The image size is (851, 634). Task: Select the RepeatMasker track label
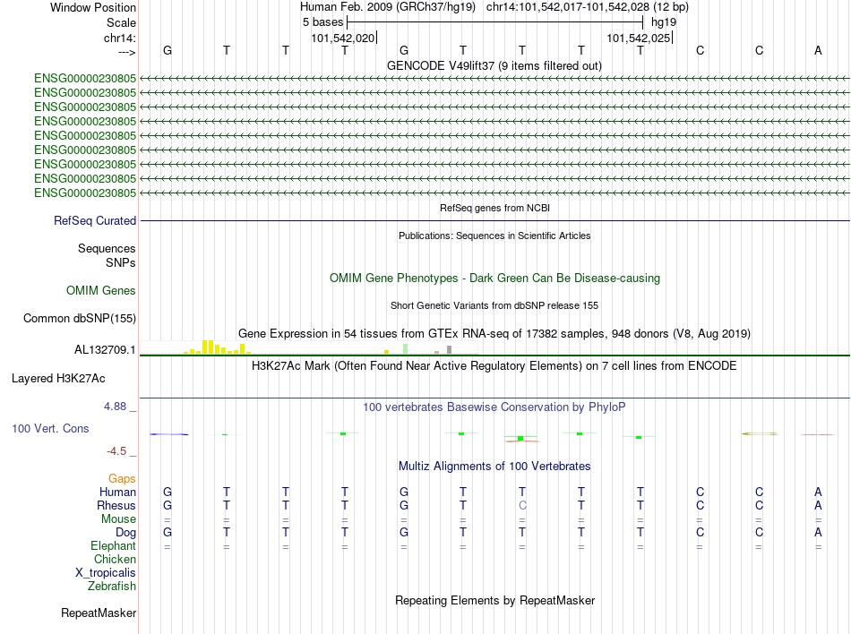click(x=99, y=613)
